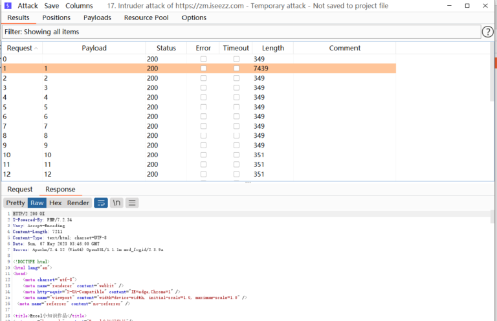Switch to the Payloads tab
The image size is (497, 321).
point(97,17)
